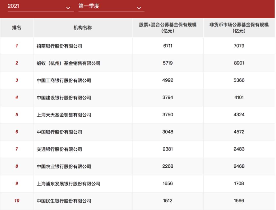The image size is (276, 210).
Task: Click the chevron arrow next to 第一季度
Action: coord(139,8)
